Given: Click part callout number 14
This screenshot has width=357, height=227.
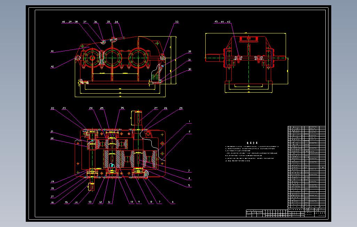Looking at the screenshot, I should pyautogui.click(x=76, y=202).
